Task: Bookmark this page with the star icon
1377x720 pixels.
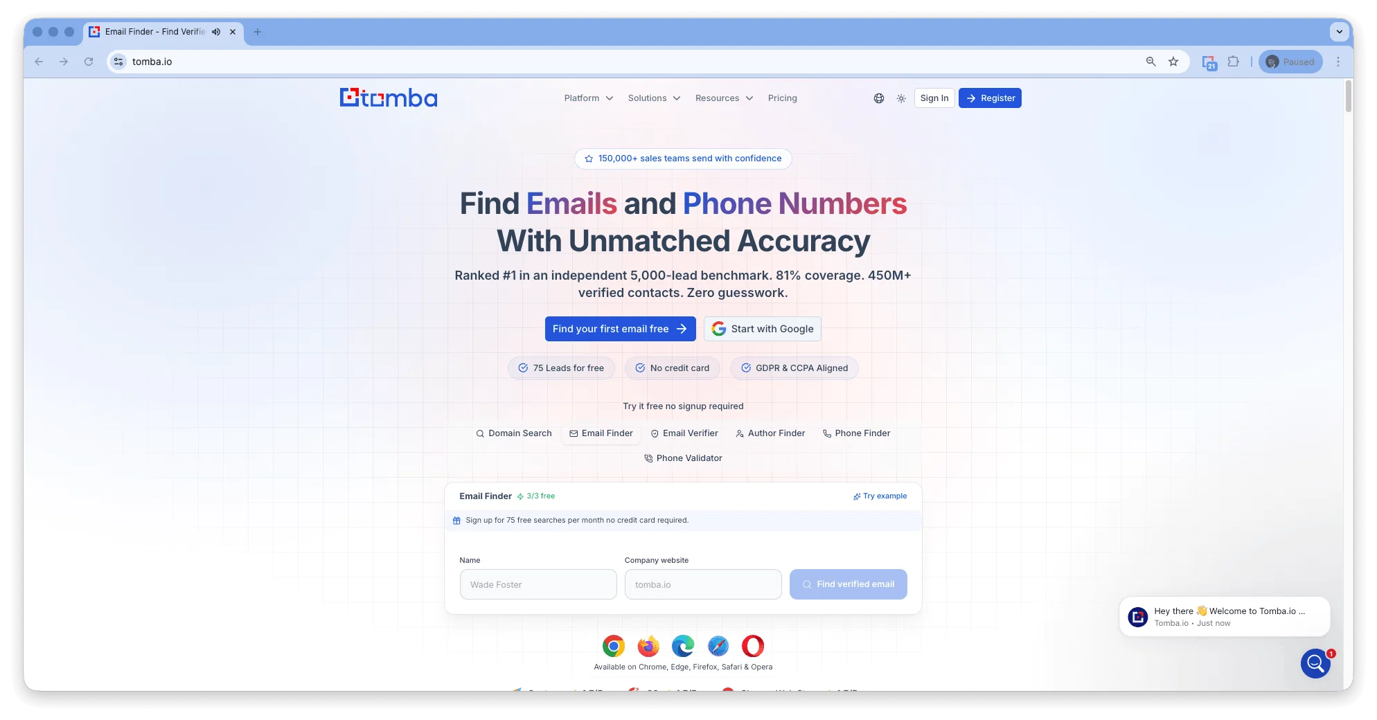Action: click(x=1173, y=62)
